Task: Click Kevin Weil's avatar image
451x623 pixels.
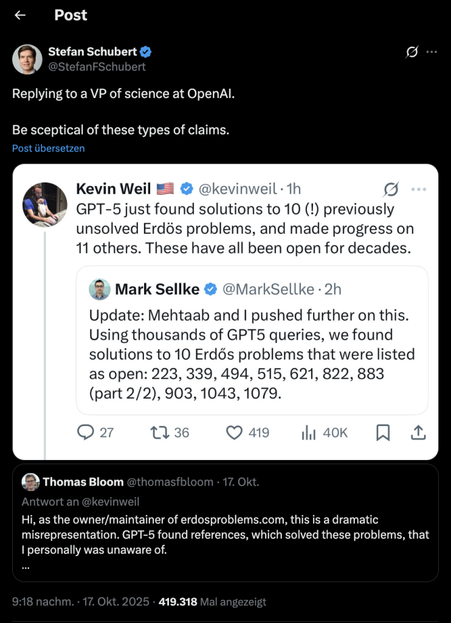Action: click(x=45, y=204)
